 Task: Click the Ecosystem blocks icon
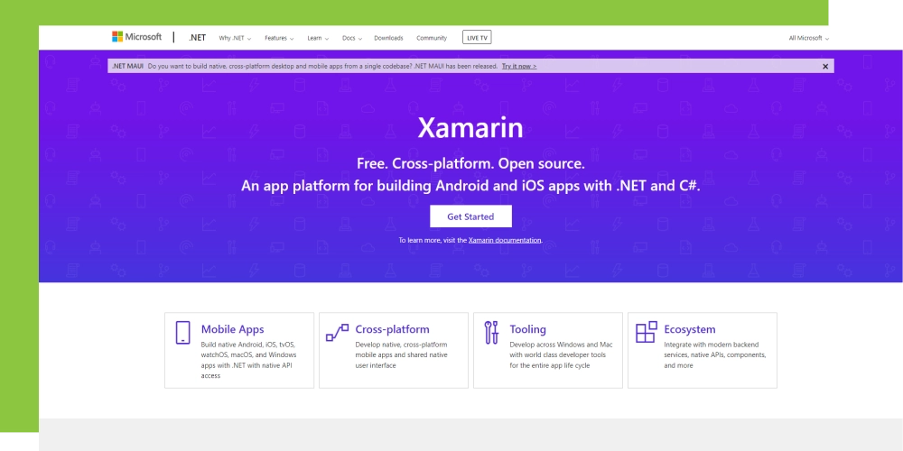click(x=647, y=332)
